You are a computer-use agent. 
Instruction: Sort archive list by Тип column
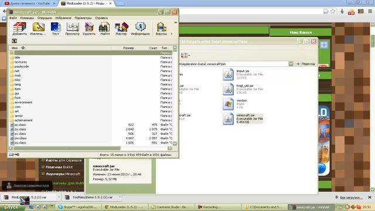coord(164,48)
